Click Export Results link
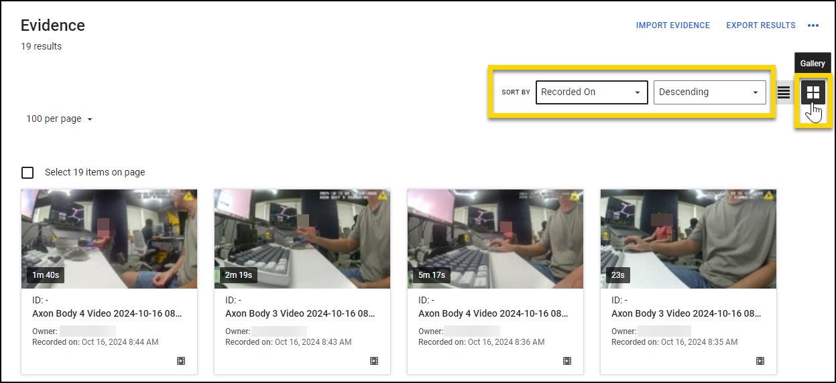 point(761,25)
